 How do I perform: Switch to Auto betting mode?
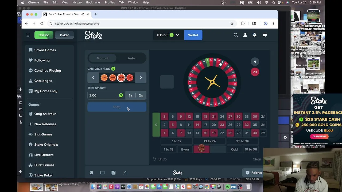[x=131, y=58]
